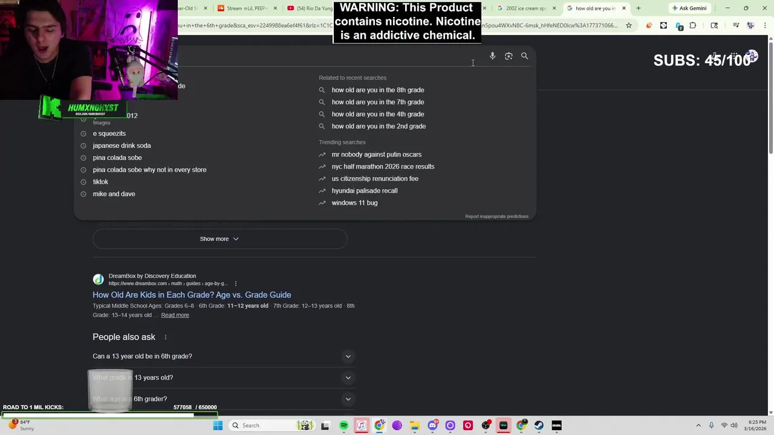Viewport: 774px width, 435px height.
Task: Pick recent search 'e squeezits'
Action: tap(109, 134)
